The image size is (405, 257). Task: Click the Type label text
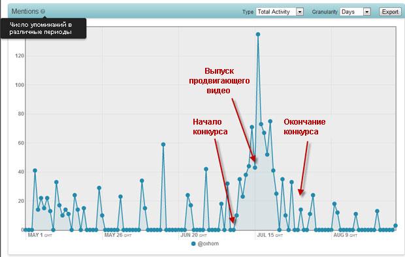point(248,12)
